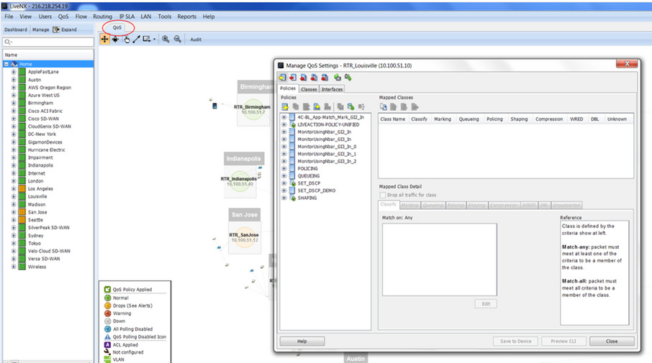The width and height of the screenshot is (652, 363).
Task: Click the zoom out magnifier
Action: pyautogui.click(x=178, y=39)
